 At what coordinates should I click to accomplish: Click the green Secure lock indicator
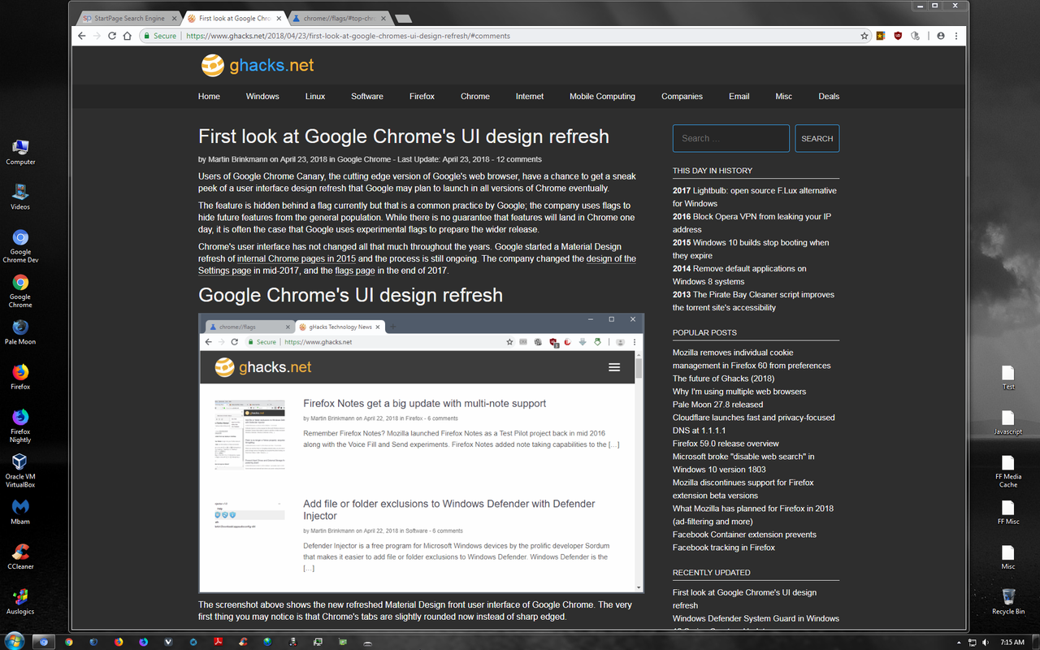pyautogui.click(x=159, y=36)
